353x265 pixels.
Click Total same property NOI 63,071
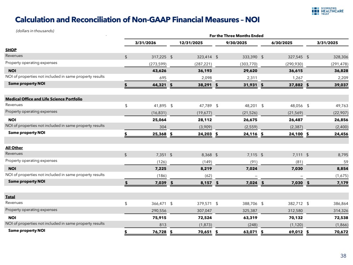(250, 232)
